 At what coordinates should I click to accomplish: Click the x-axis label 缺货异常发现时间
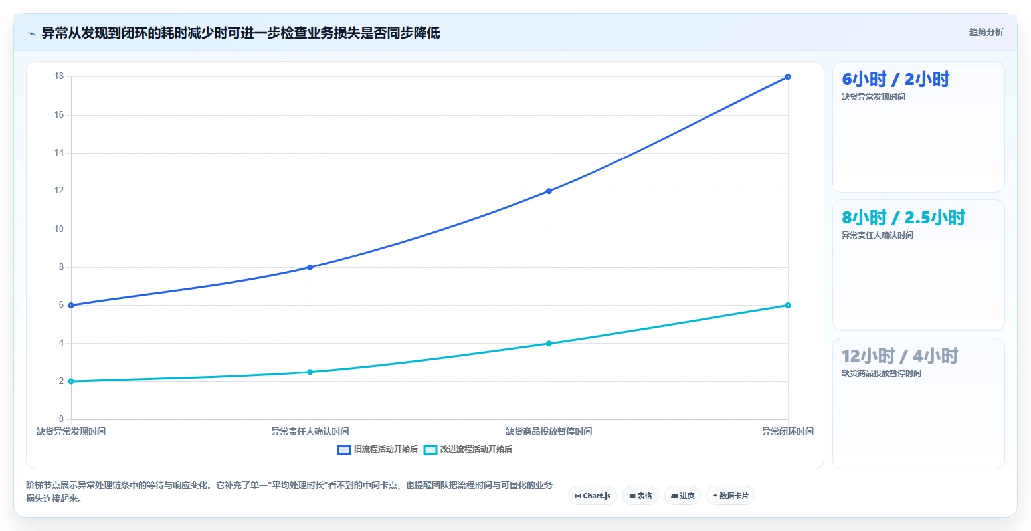pyautogui.click(x=71, y=432)
